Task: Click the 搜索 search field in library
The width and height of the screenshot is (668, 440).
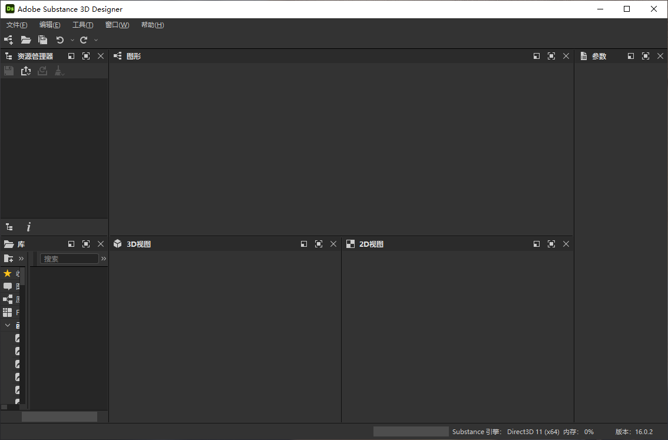Action: click(x=70, y=259)
